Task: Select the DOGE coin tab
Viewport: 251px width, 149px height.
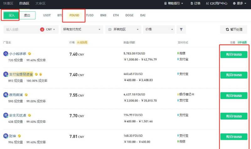Action: [129, 15]
